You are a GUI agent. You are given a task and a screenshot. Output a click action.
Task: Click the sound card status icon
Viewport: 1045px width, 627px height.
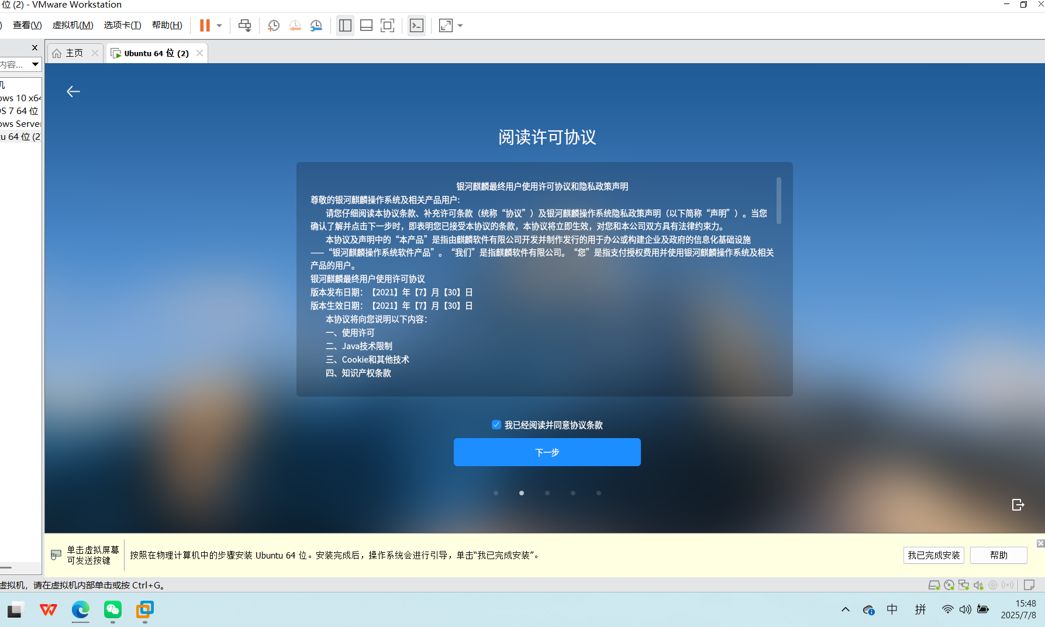click(978, 585)
